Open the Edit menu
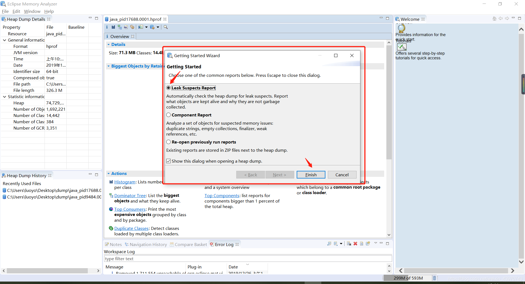The width and height of the screenshot is (525, 284). (x=16, y=11)
